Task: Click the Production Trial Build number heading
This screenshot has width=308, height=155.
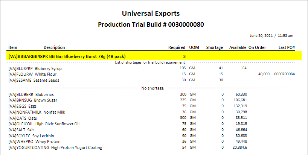Action: pyautogui.click(x=151, y=25)
